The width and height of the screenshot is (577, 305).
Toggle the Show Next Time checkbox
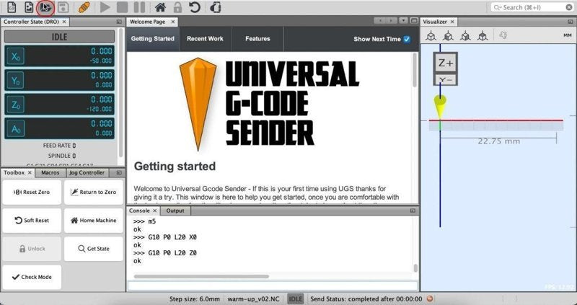[x=407, y=39]
